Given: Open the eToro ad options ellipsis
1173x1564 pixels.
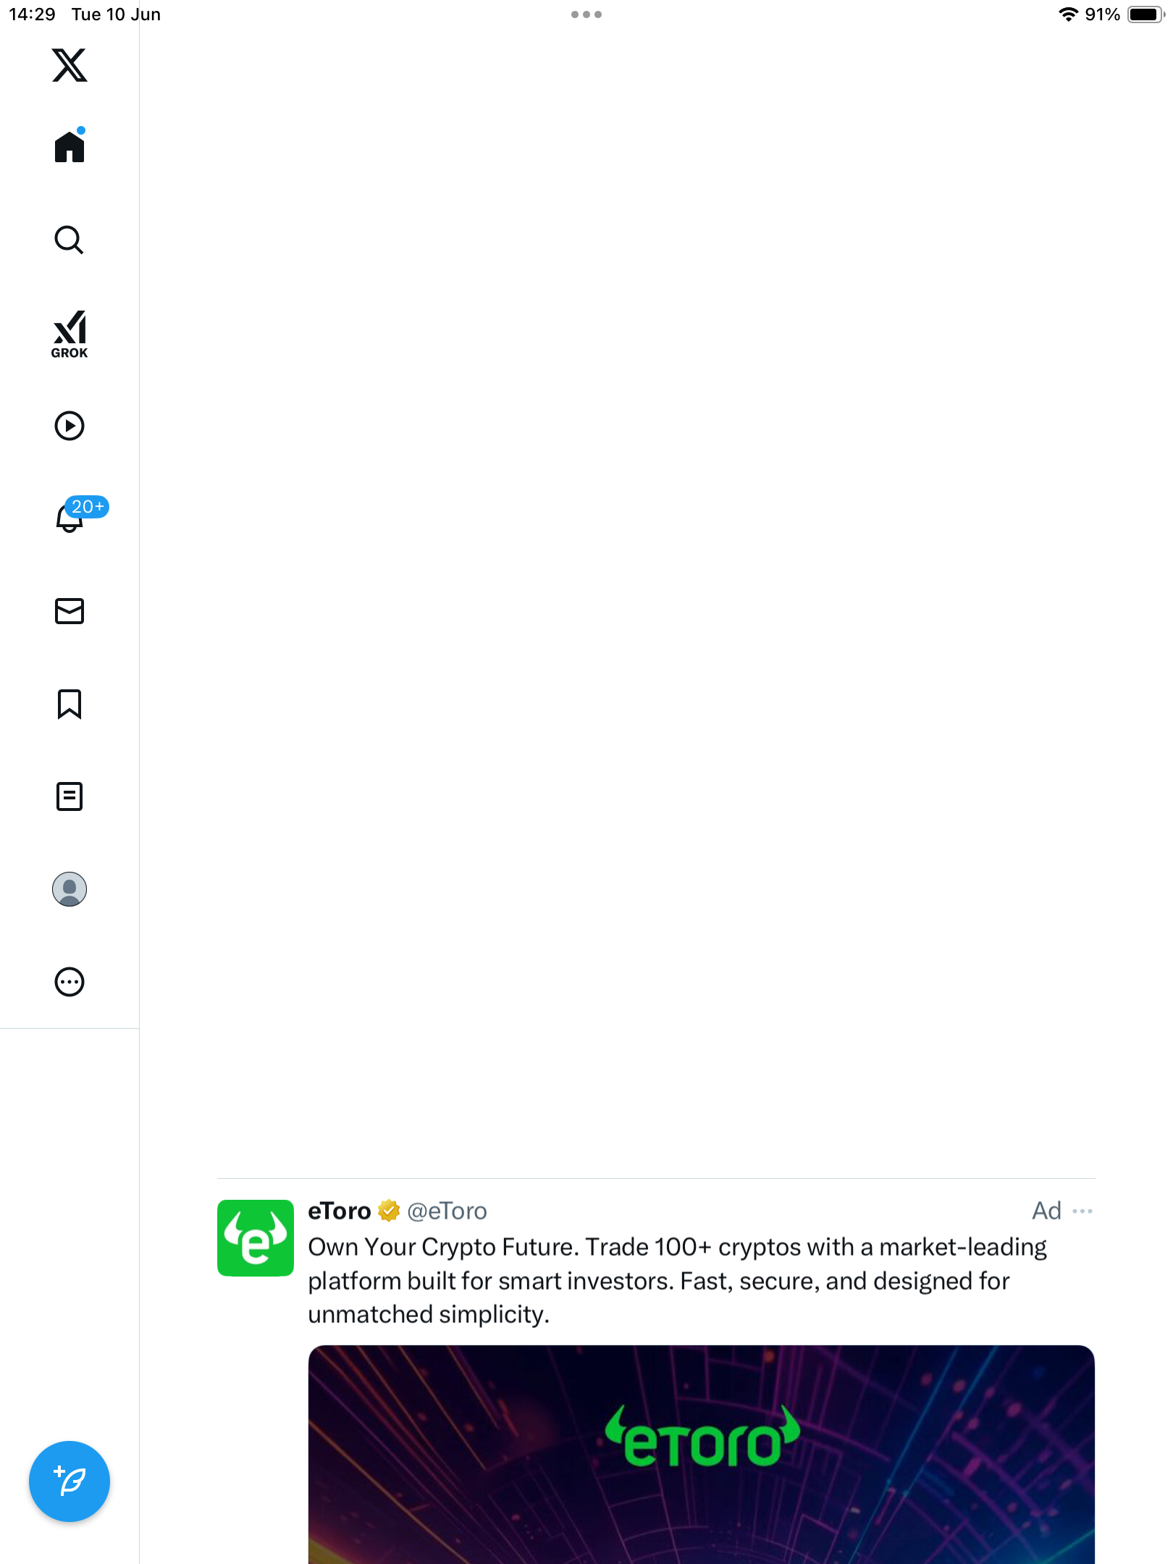Looking at the screenshot, I should [x=1082, y=1211].
